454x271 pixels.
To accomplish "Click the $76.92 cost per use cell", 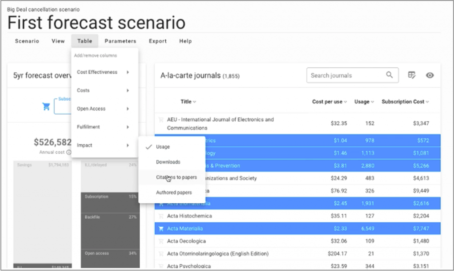I will pyautogui.click(x=339, y=191).
